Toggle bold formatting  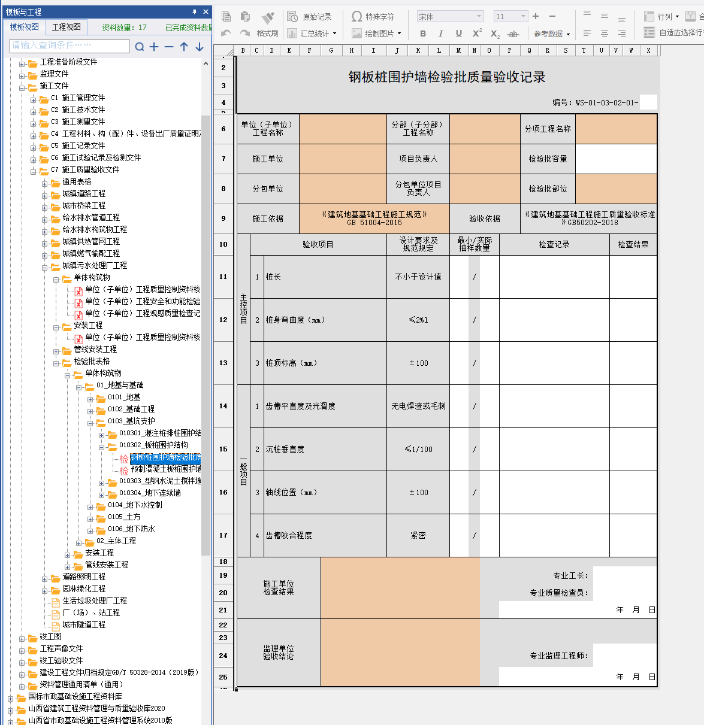(423, 34)
